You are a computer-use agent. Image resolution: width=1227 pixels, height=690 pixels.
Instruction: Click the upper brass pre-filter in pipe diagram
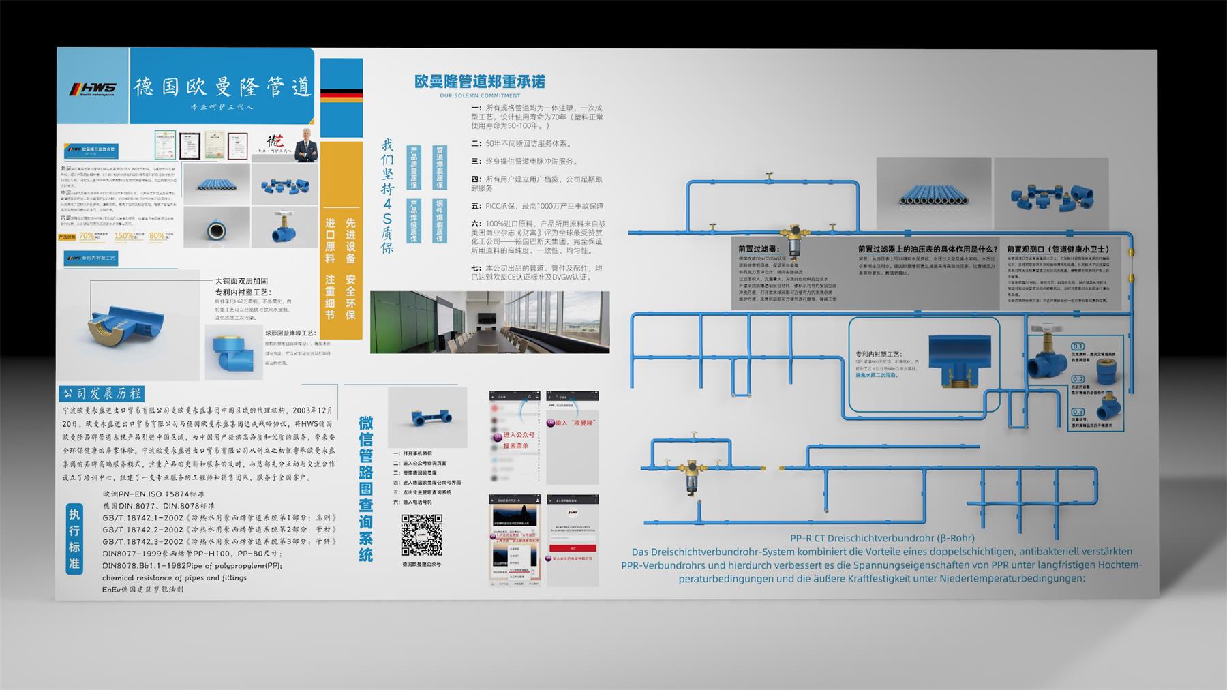point(794,243)
